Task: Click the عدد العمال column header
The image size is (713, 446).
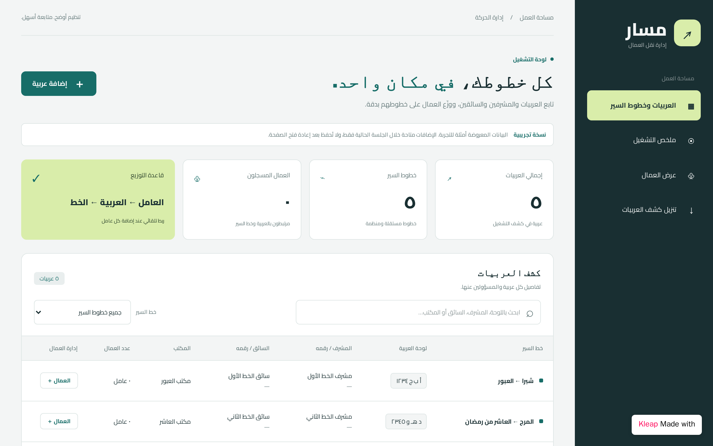Action: pyautogui.click(x=117, y=348)
